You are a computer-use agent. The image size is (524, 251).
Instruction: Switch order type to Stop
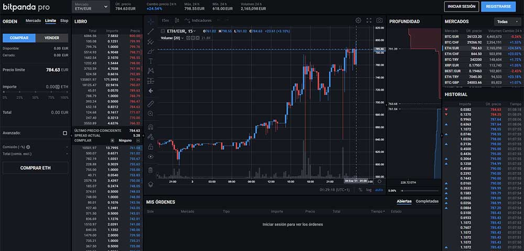point(64,21)
